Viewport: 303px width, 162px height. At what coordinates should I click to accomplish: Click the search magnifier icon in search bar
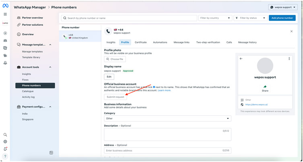click(x=65, y=18)
